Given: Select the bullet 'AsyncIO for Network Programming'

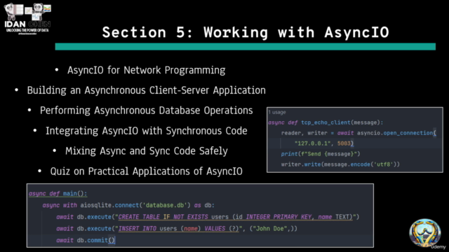Looking at the screenshot, I should [x=147, y=70].
